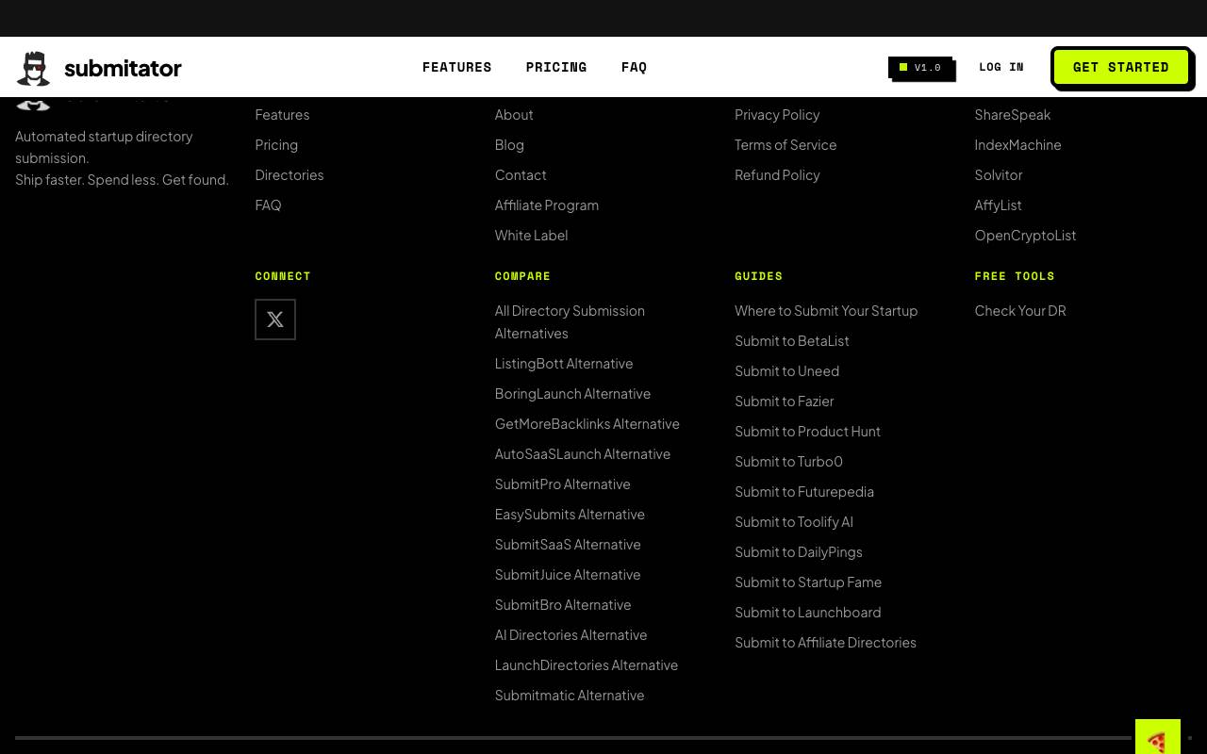
Task: Open the AutoSaaSLaunch Alternative link
Action: (x=583, y=453)
